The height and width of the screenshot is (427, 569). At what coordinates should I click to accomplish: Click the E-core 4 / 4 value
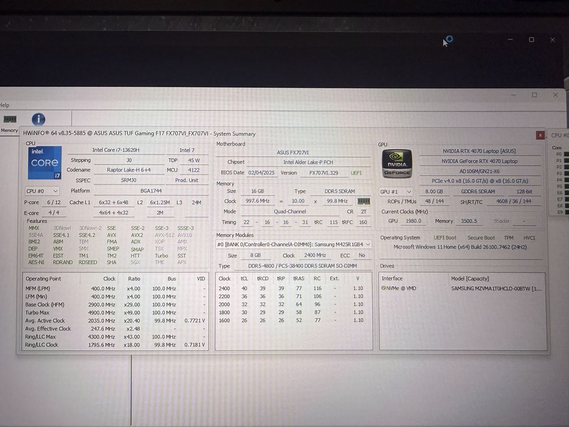(54, 213)
